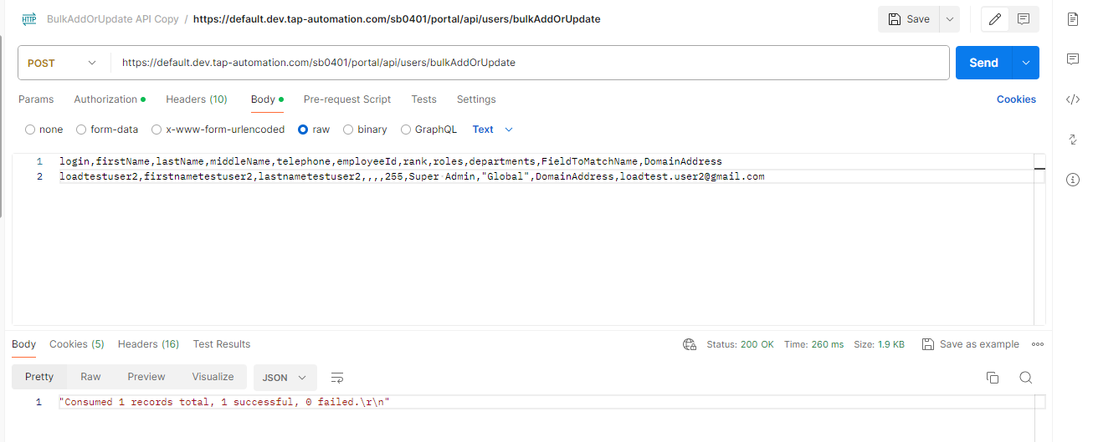Switch to the Headers (10) tab
The width and height of the screenshot is (1093, 442).
(196, 99)
